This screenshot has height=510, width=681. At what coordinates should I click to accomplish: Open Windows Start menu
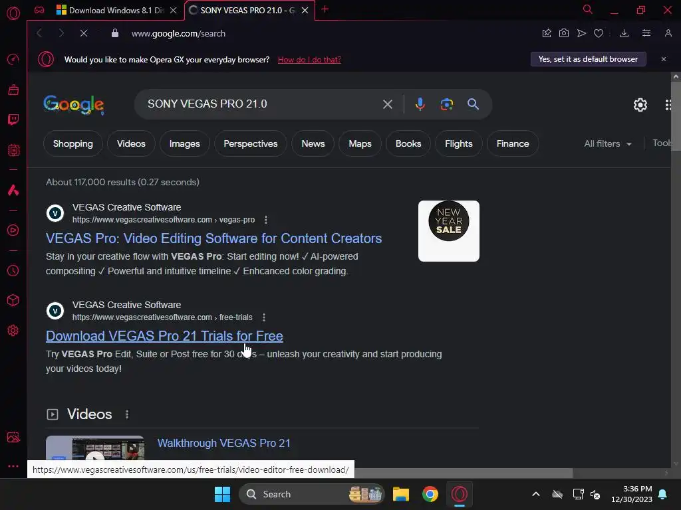pyautogui.click(x=222, y=494)
